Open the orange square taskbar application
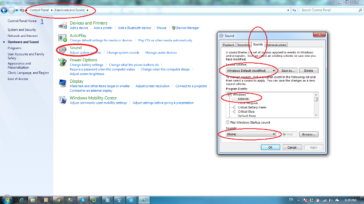The width and height of the screenshot is (364, 204). [94, 200]
